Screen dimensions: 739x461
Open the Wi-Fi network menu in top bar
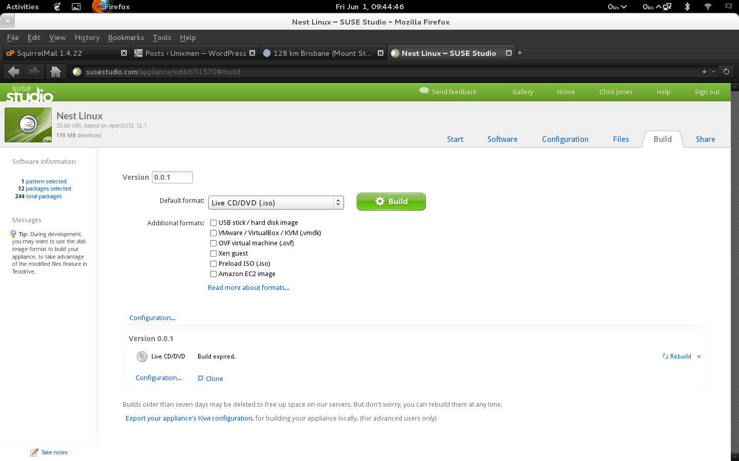pyautogui.click(x=708, y=7)
